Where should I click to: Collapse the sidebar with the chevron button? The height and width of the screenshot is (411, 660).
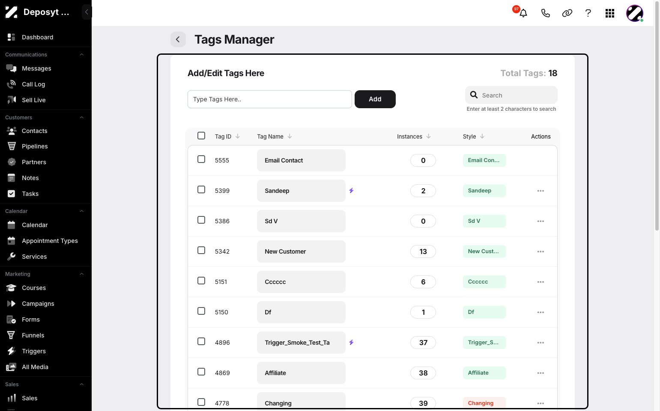pyautogui.click(x=87, y=12)
